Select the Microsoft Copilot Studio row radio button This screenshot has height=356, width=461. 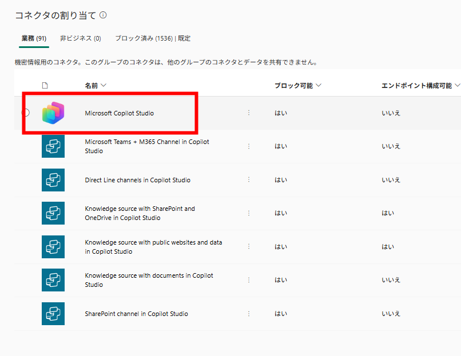tap(26, 113)
